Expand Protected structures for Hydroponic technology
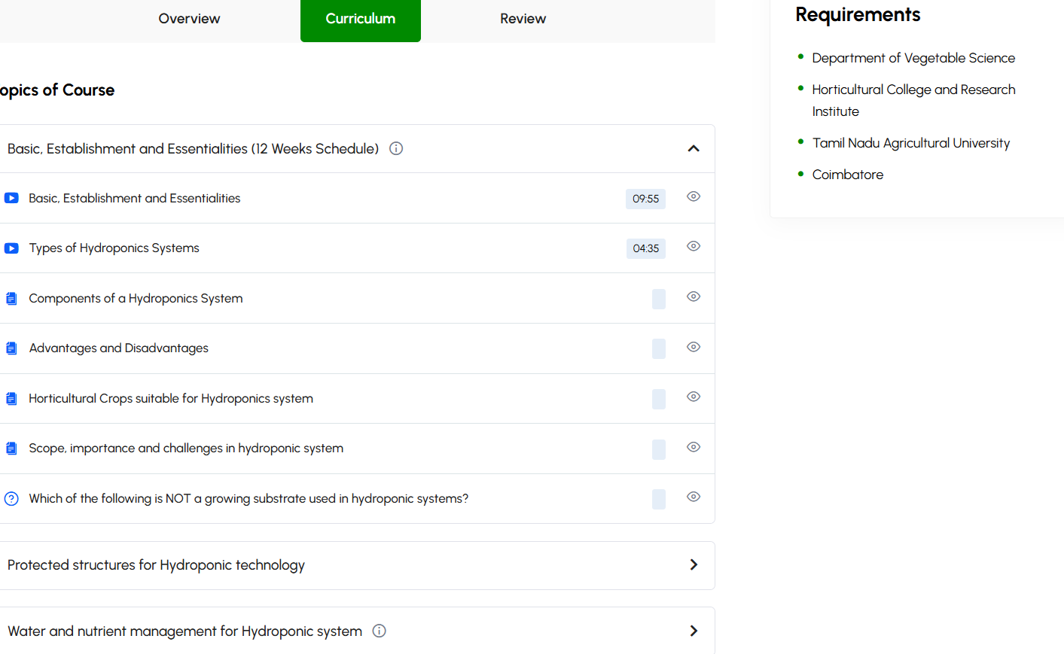Image resolution: width=1064 pixels, height=654 pixels. [694, 565]
